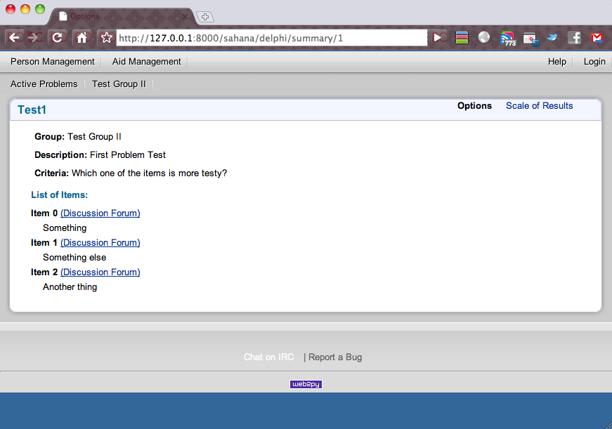Open Discussion Forum for Item 0
612x429 pixels.
(100, 213)
